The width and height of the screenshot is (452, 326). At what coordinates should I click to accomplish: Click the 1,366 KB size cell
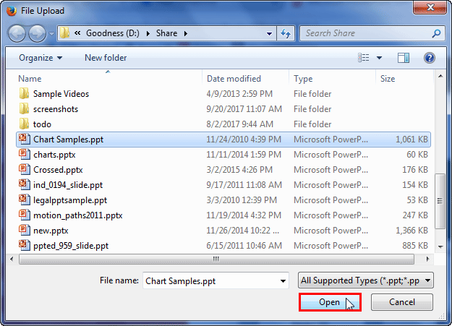[x=412, y=231]
